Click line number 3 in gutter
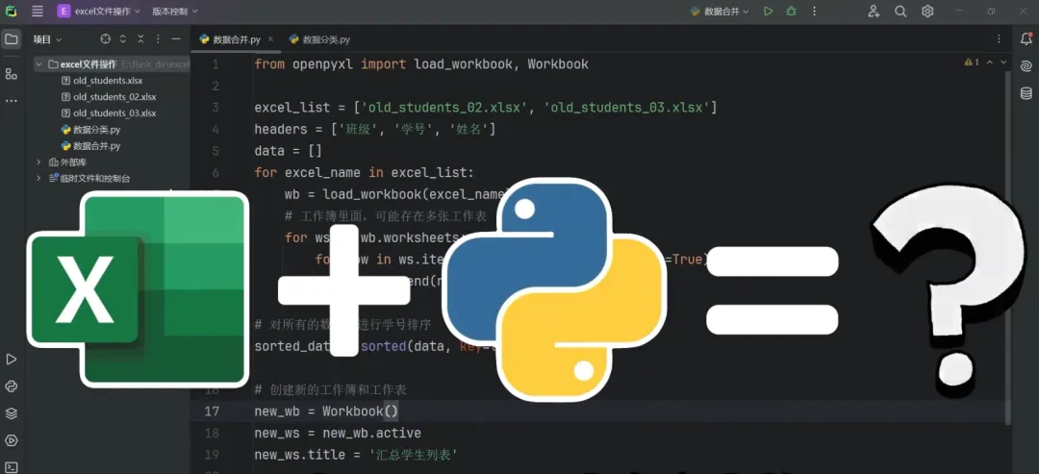Image resolution: width=1039 pixels, height=474 pixels. coord(215,108)
